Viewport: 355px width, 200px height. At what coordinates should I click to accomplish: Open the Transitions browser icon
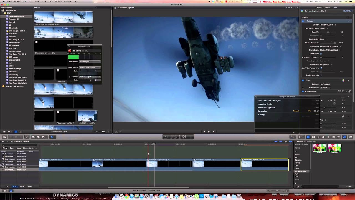(323, 137)
